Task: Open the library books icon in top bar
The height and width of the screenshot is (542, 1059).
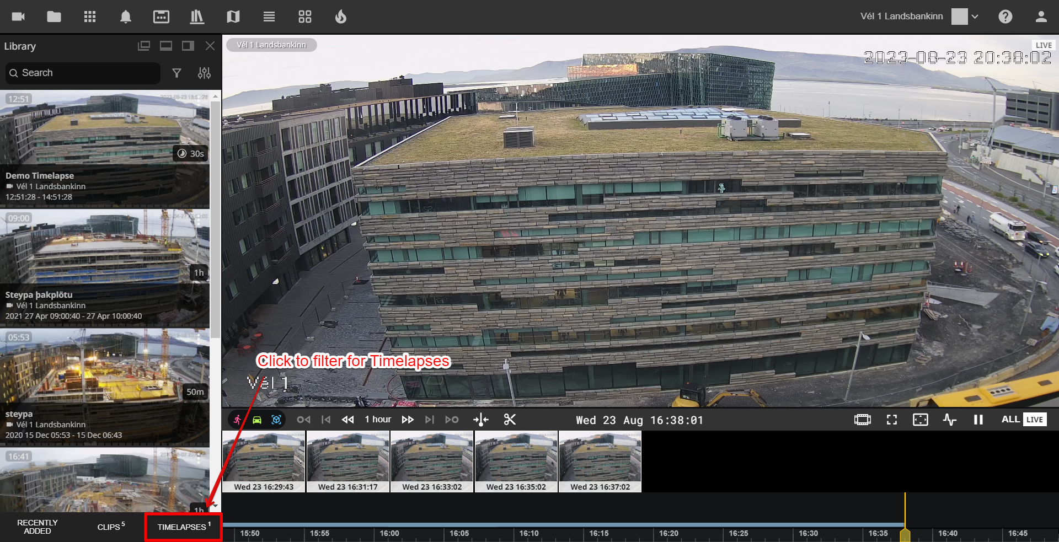Action: tap(197, 17)
